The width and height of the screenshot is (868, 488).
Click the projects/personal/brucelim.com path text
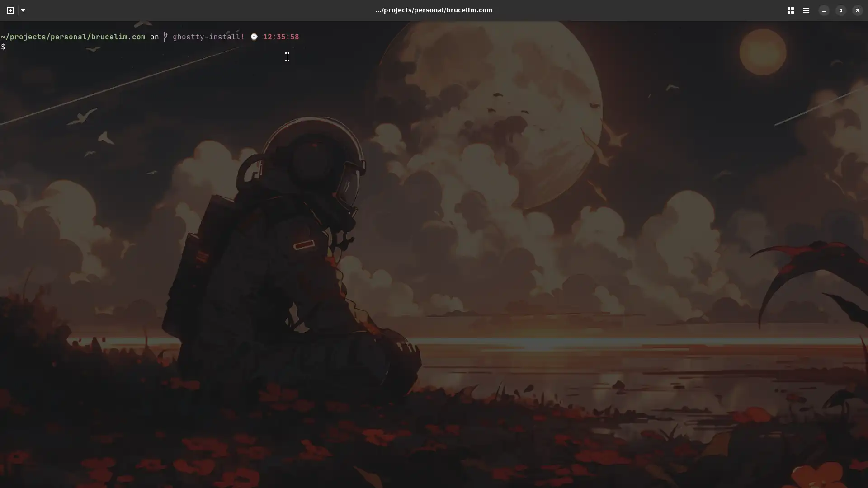73,37
